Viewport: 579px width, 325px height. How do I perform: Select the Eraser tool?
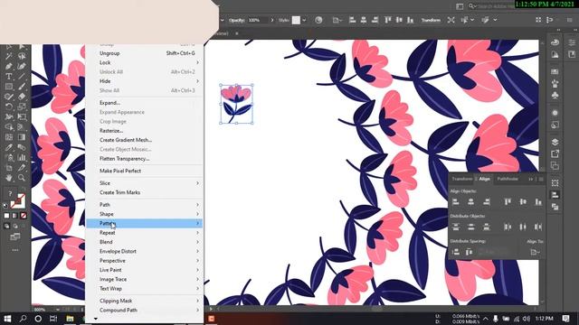click(22, 97)
